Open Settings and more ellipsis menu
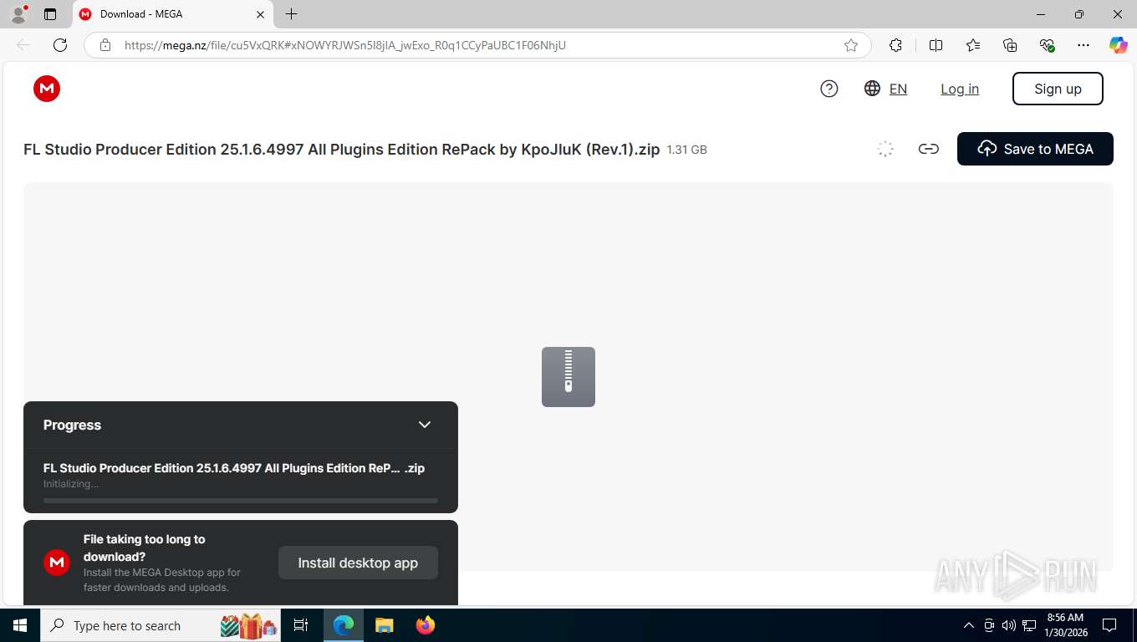This screenshot has width=1137, height=642. (1083, 45)
